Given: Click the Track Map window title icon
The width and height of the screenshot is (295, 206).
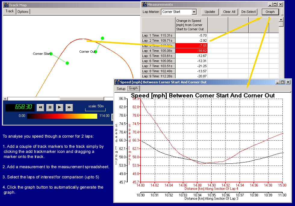Looking at the screenshot, I should pyautogui.click(x=6, y=5).
